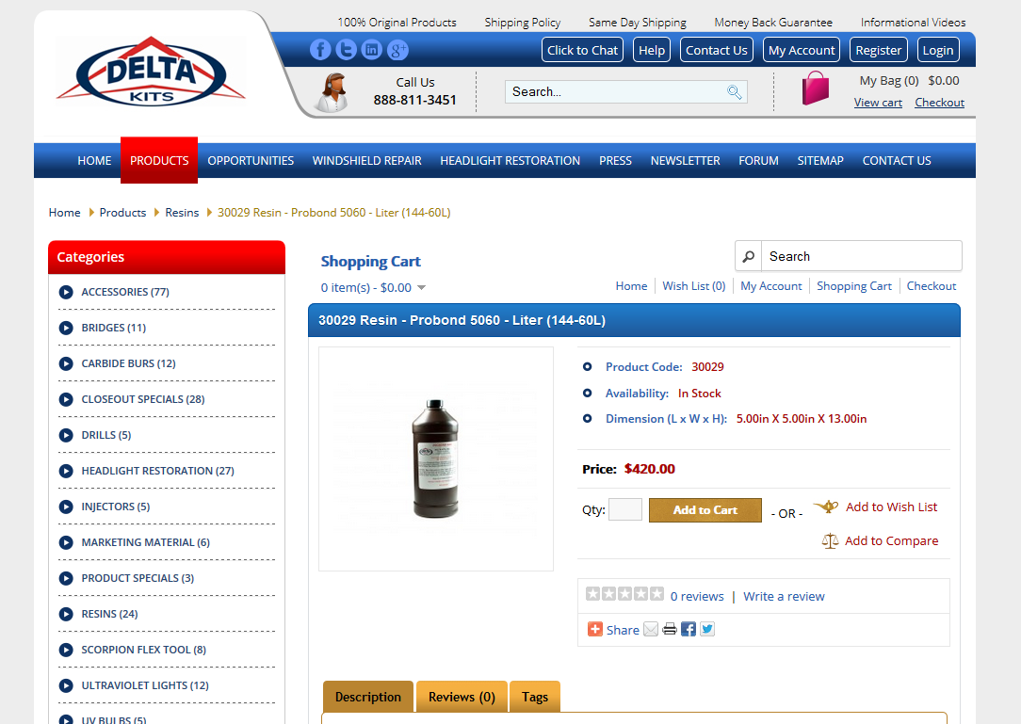Click the Add to Compare link
The width and height of the screenshot is (1021, 724).
891,541
